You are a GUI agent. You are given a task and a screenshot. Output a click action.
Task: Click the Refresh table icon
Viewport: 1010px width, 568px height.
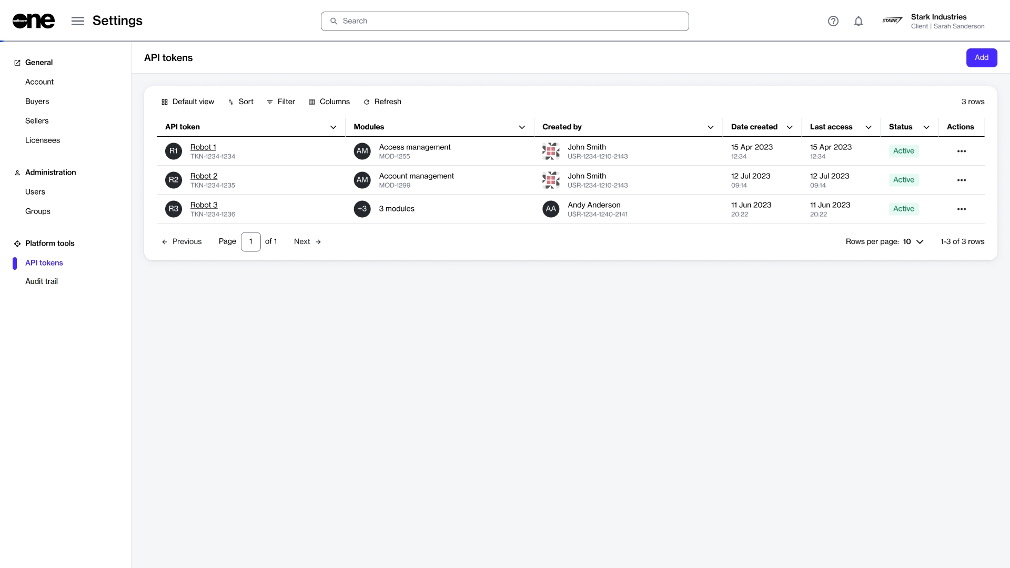(367, 102)
